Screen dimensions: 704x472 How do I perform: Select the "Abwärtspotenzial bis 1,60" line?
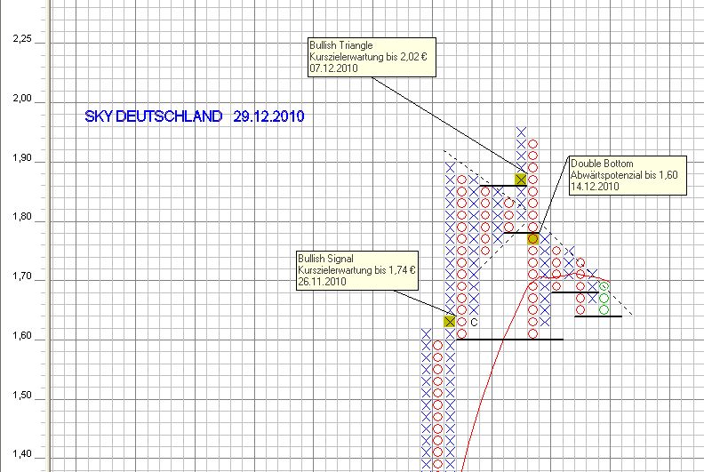(x=624, y=175)
